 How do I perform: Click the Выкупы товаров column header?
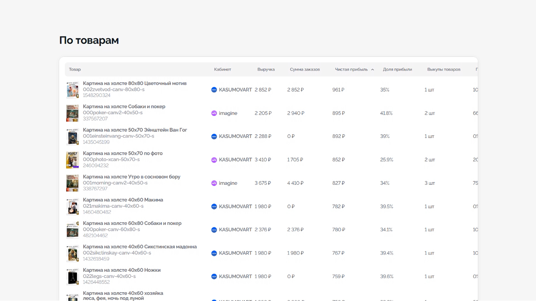point(443,69)
